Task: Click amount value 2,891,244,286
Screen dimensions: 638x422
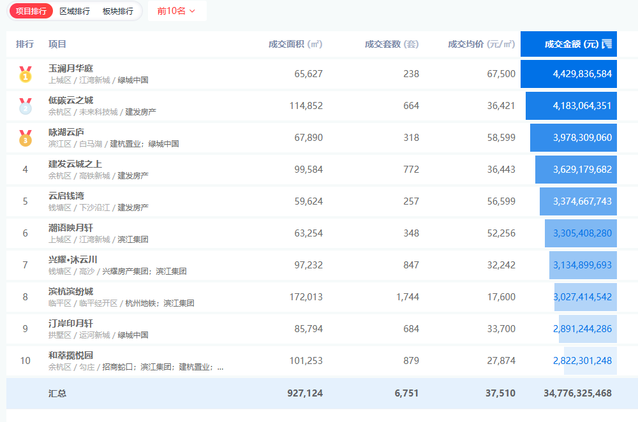Action: (x=582, y=329)
